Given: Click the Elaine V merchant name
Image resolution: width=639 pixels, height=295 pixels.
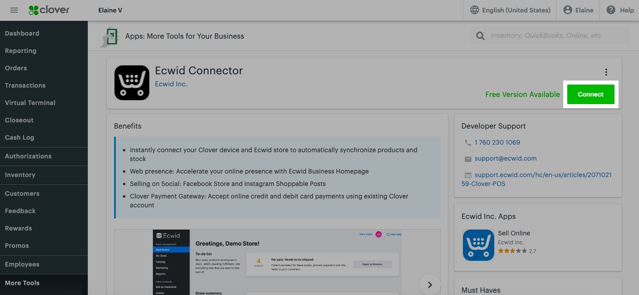Looking at the screenshot, I should click(110, 10).
